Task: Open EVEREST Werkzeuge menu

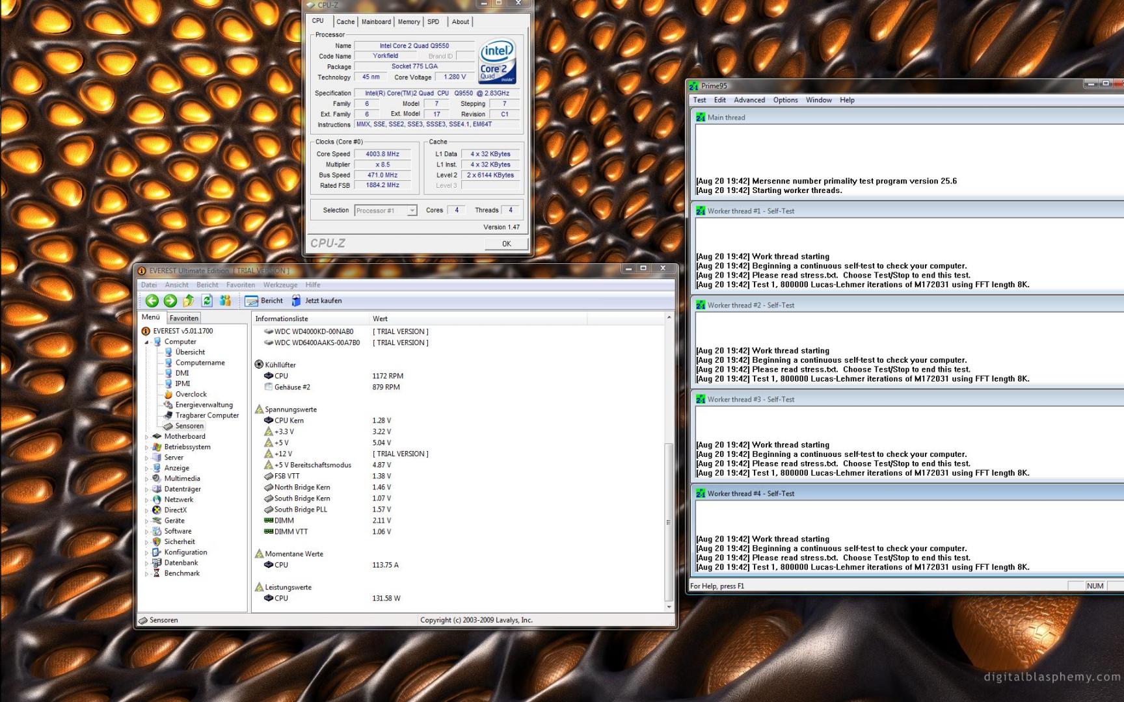Action: pyautogui.click(x=280, y=285)
